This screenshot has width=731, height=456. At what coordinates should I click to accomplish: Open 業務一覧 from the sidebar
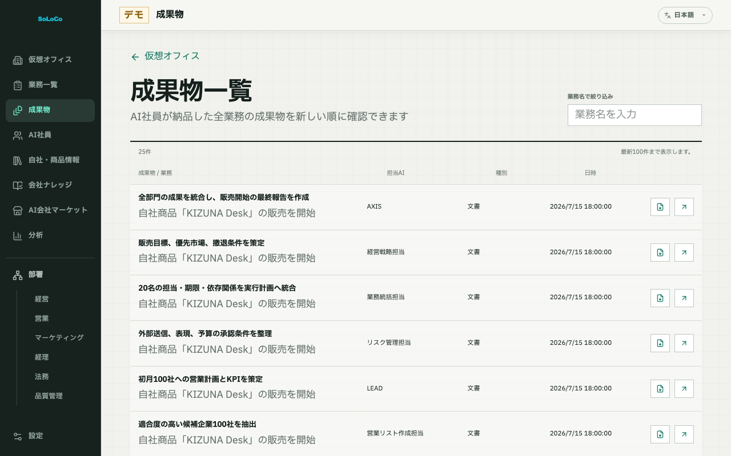(x=50, y=85)
